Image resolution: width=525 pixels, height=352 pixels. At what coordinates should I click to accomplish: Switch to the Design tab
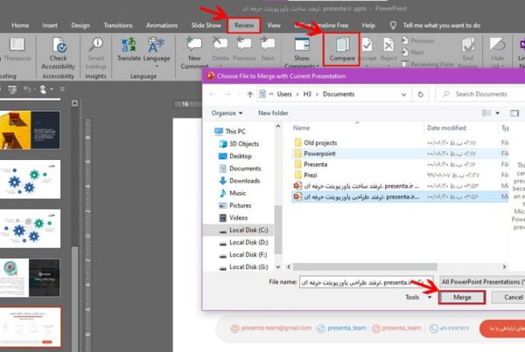[x=80, y=25]
